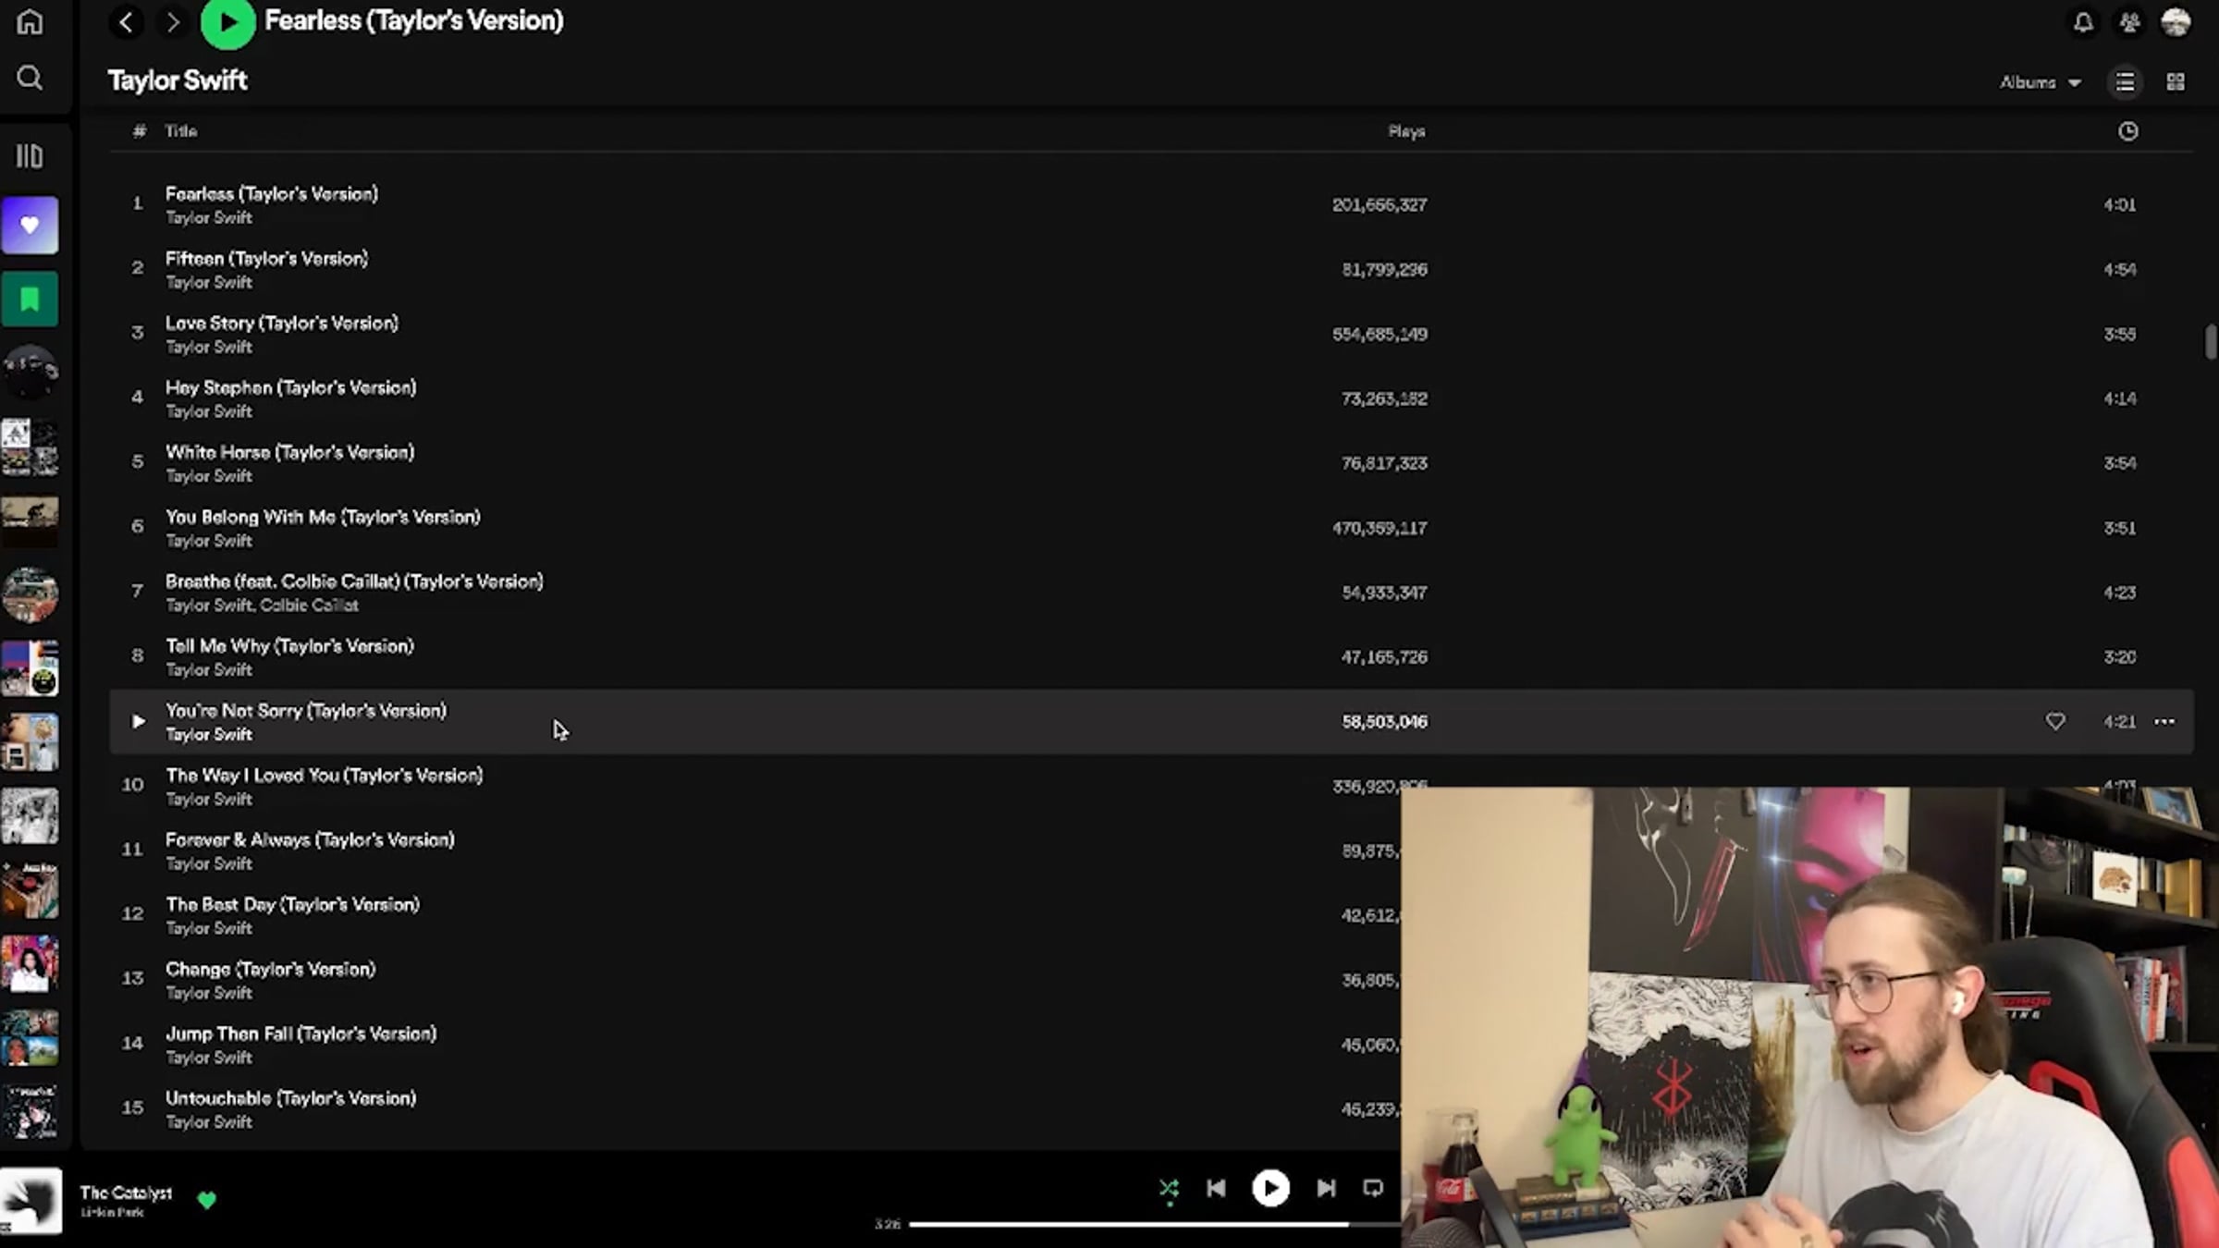This screenshot has width=2219, height=1248.
Task: Expand the Albums filter dropdown
Action: pos(2041,82)
